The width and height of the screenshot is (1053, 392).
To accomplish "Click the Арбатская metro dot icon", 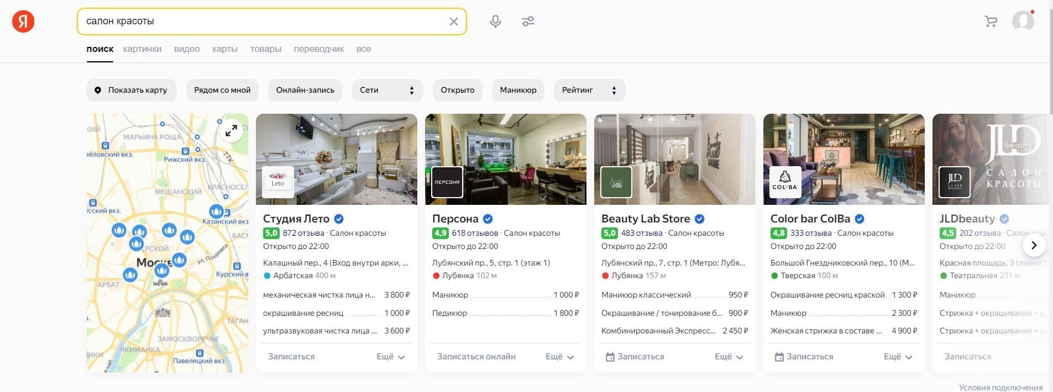I will click(x=267, y=276).
